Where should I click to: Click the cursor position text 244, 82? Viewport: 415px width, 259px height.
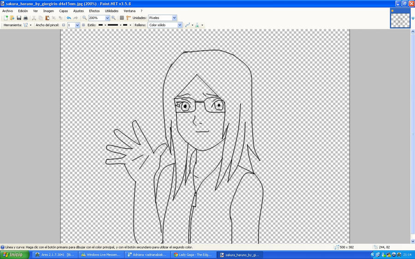(384, 247)
